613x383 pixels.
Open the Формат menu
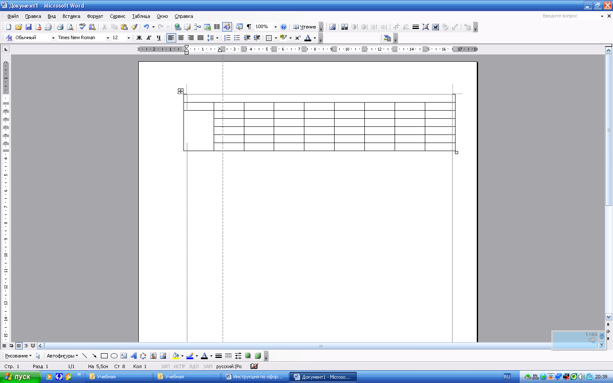(95, 16)
